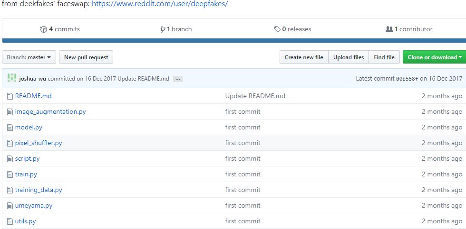Open the Clone or download dropdown
The image size is (466, 229).
pos(435,57)
